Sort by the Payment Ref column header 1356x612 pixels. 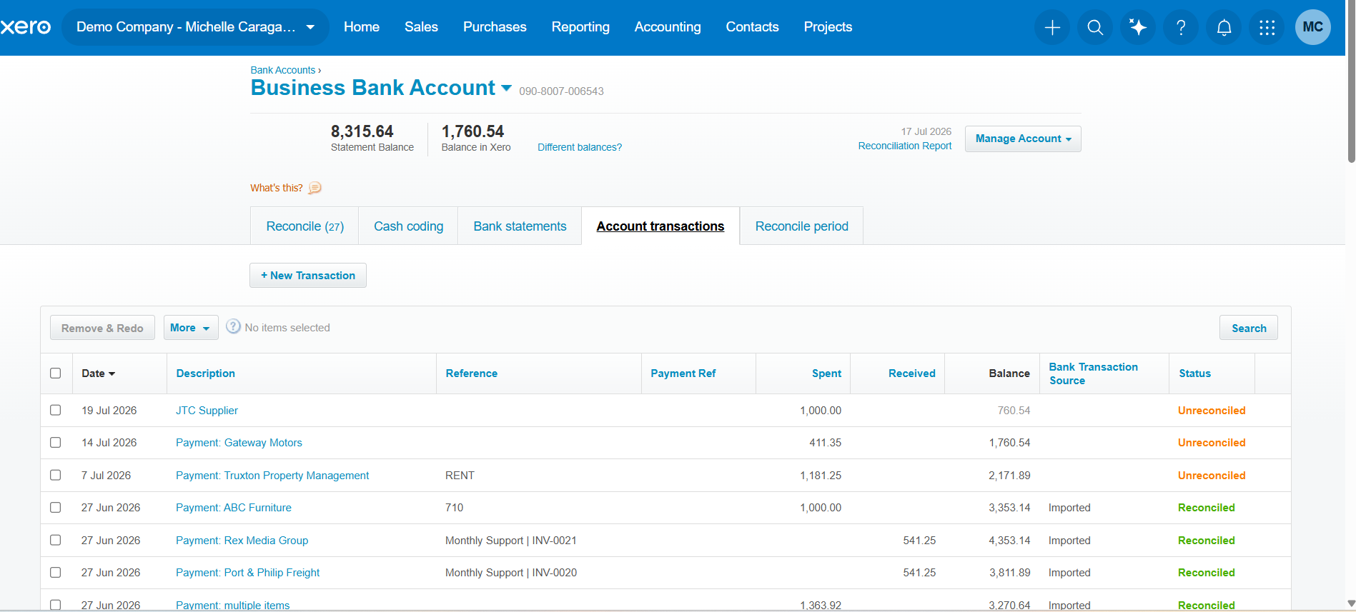[x=683, y=373]
